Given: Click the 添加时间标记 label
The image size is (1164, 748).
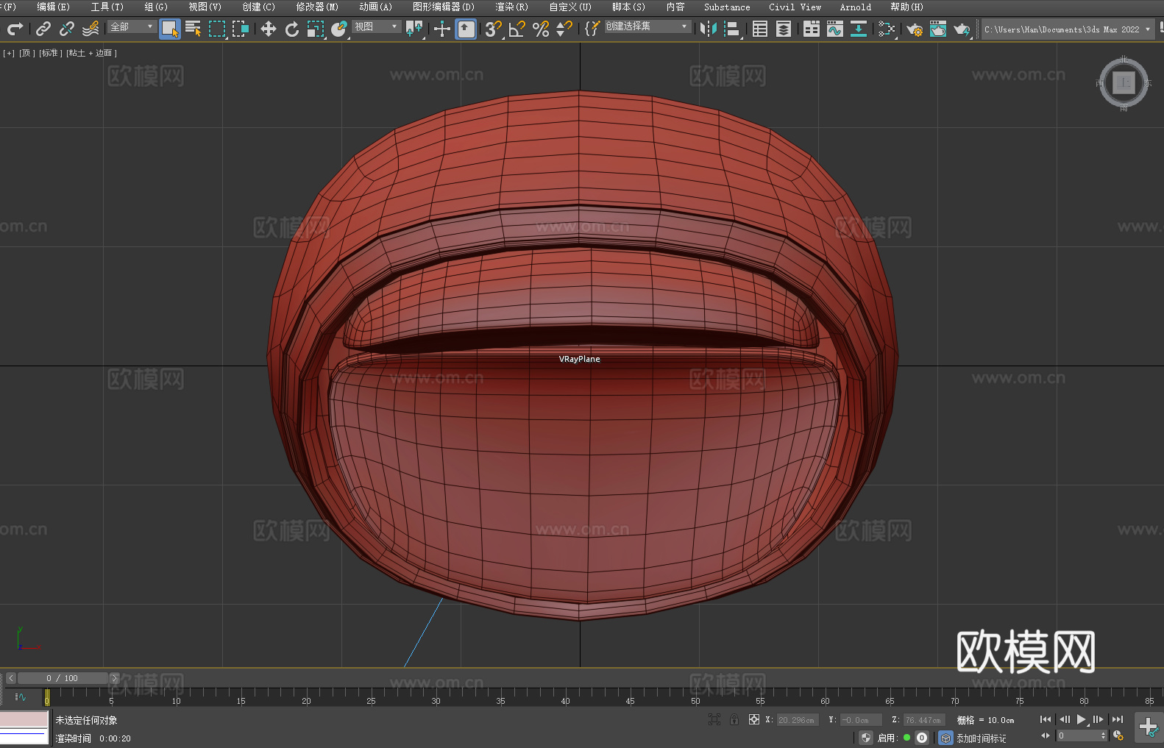Looking at the screenshot, I should point(981,738).
